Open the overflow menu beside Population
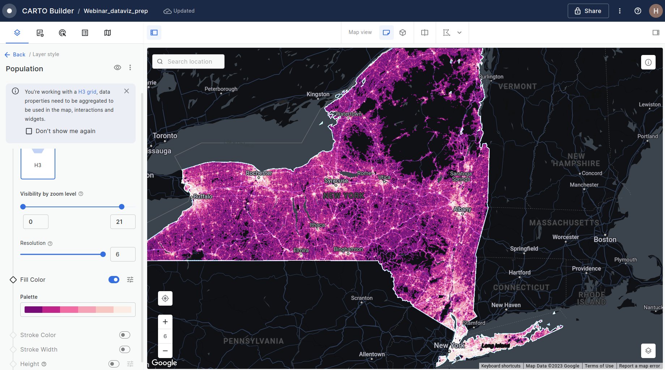 point(130,67)
